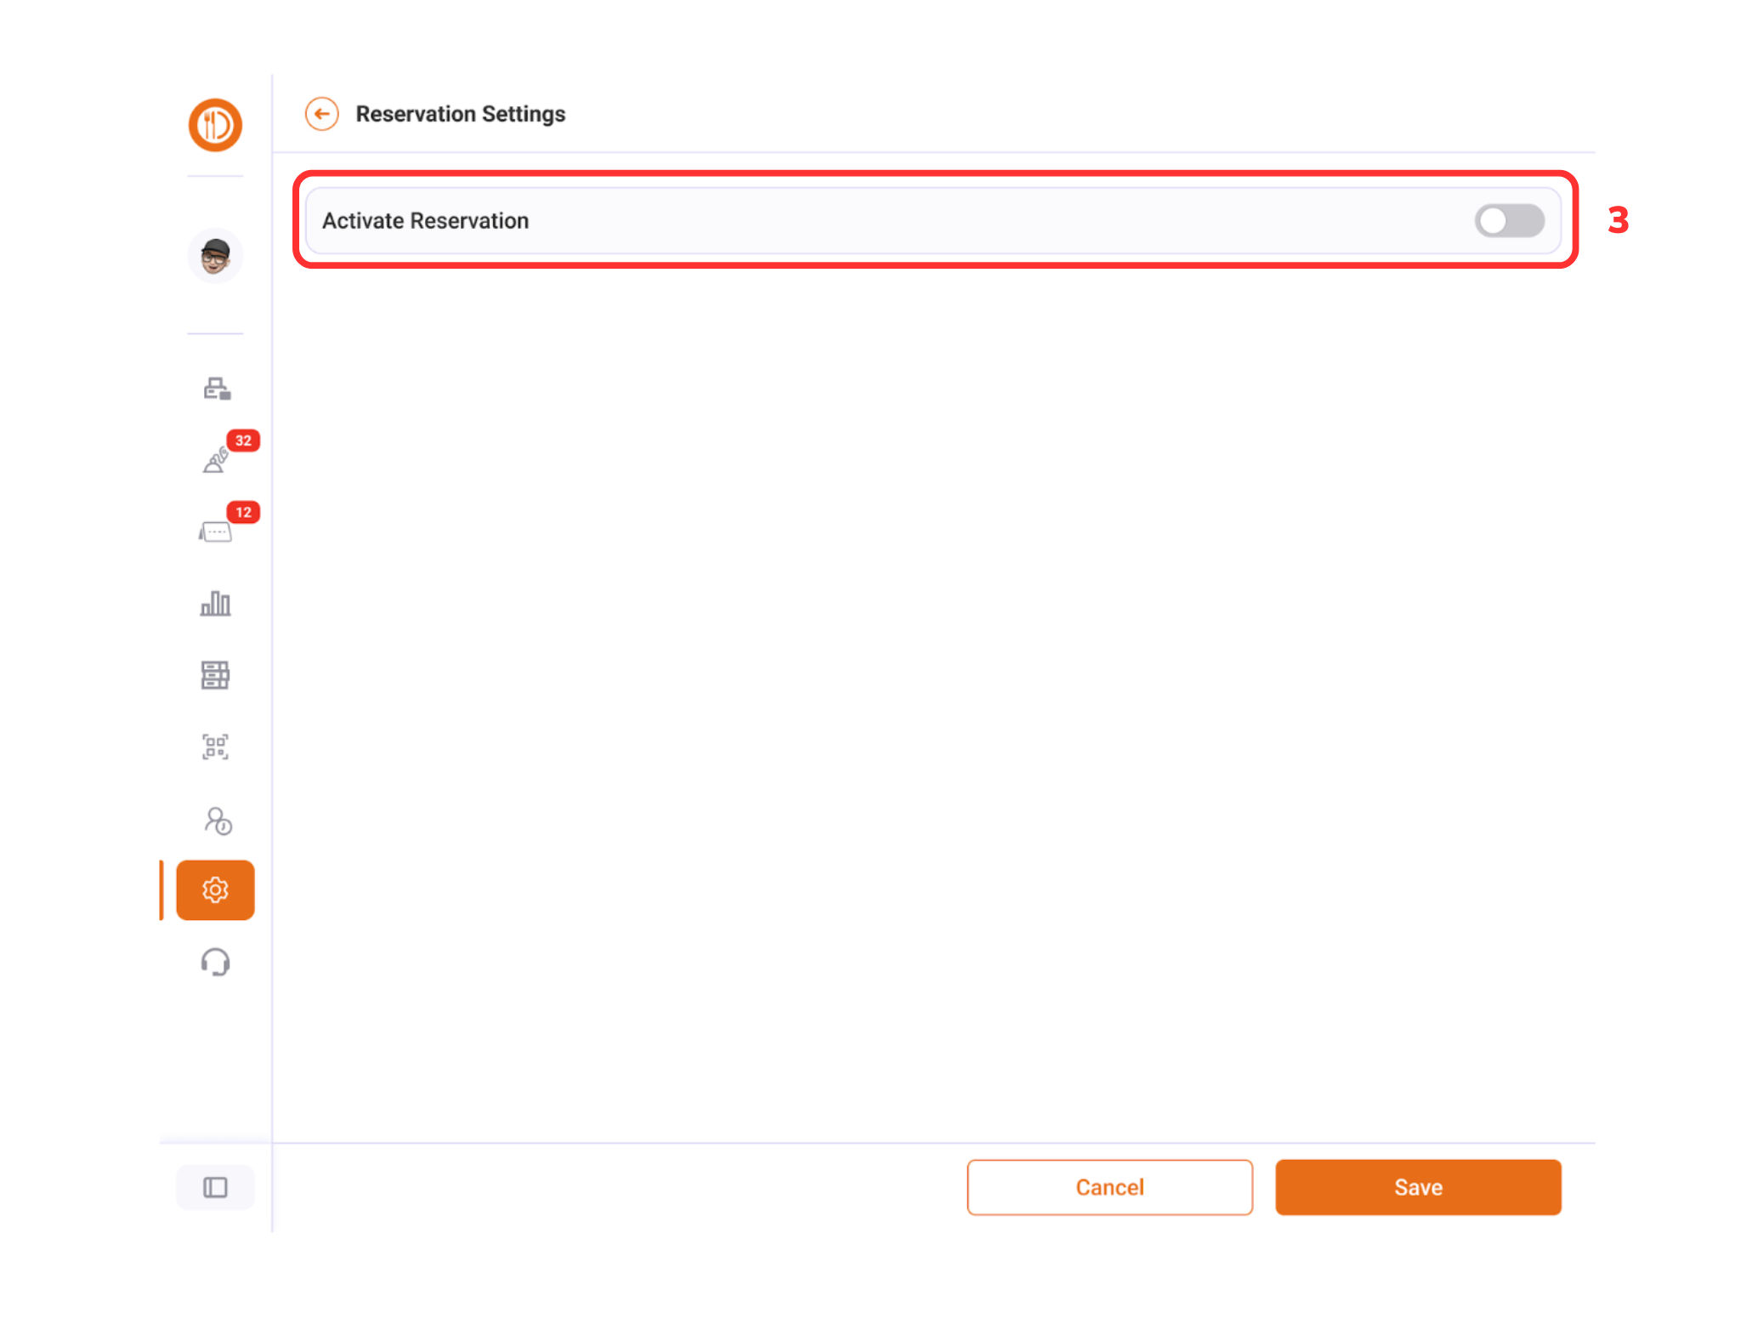Open the POS cash register icon
Image resolution: width=1741 pixels, height=1318 pixels.
click(216, 389)
